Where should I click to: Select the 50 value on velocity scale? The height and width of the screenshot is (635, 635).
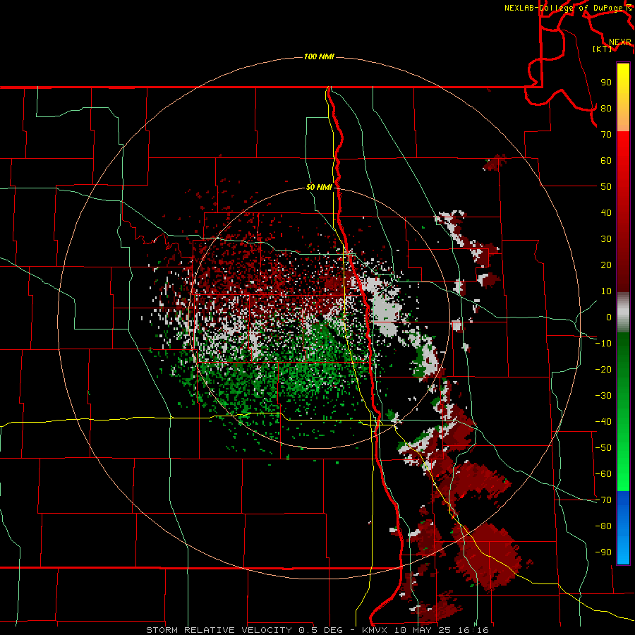pos(606,187)
